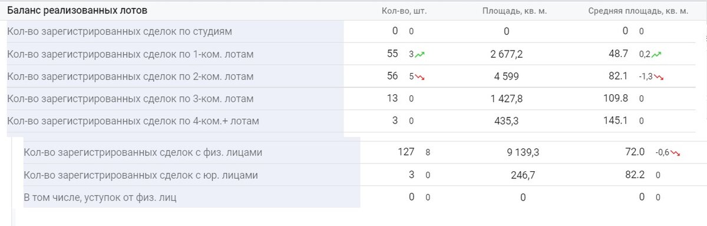
Task: Open сделок с юр. лицами row
Action: (x=359, y=175)
